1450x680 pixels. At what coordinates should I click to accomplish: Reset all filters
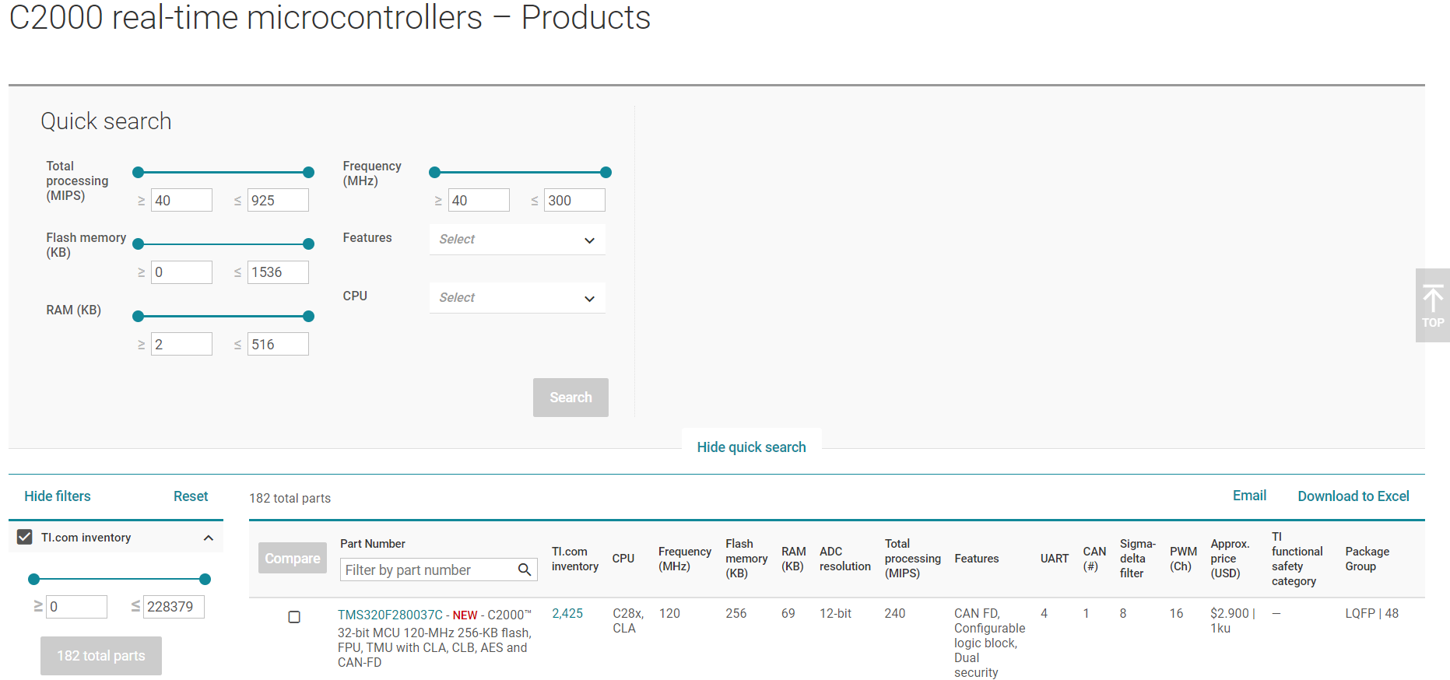coord(191,496)
